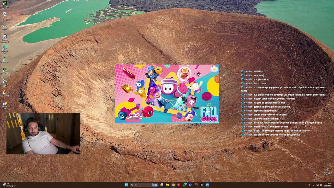This screenshot has width=334, height=188.
Task: Click chat message 'Telefondan izliyorum sizi'
Action: [x=266, y=119]
